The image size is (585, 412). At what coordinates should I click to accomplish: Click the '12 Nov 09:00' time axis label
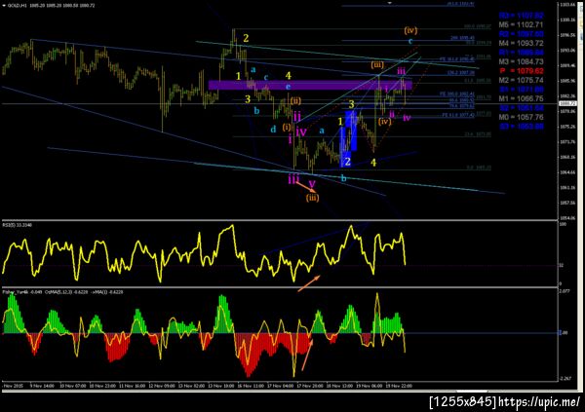coord(162,386)
